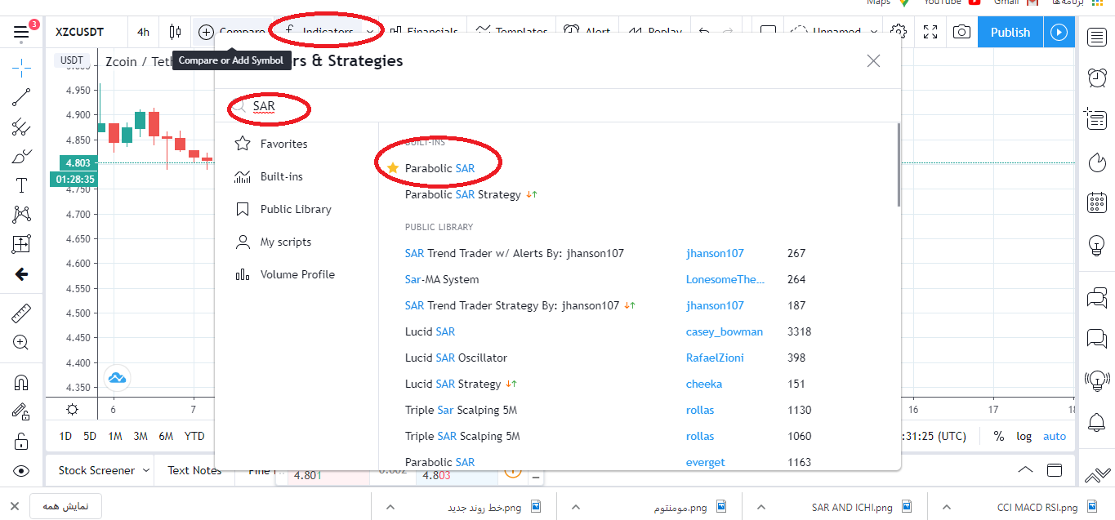Toggle percent scale on price axis
This screenshot has width=1115, height=520.
coord(998,436)
